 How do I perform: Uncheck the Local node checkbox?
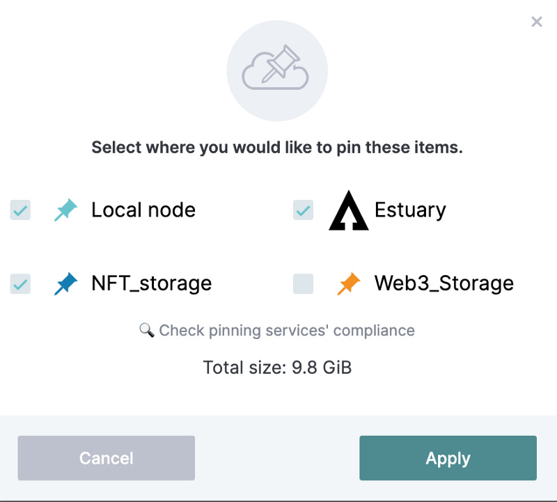20,210
